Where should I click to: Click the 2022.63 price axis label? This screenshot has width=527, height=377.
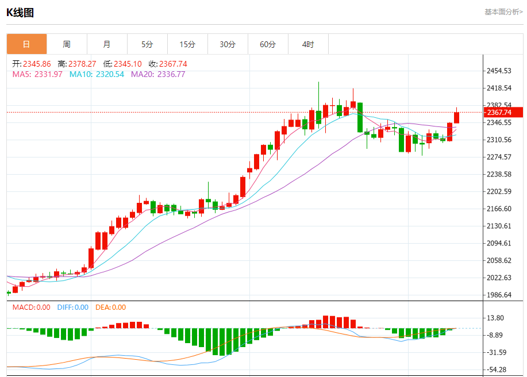(499, 278)
